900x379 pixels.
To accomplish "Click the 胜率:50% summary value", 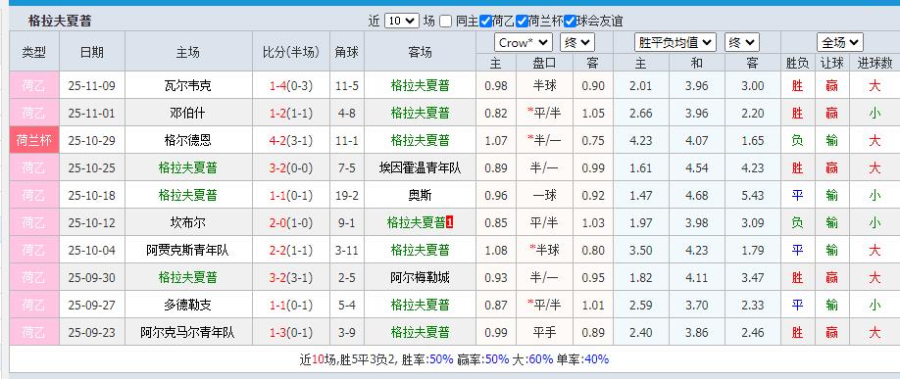I will coord(427,359).
